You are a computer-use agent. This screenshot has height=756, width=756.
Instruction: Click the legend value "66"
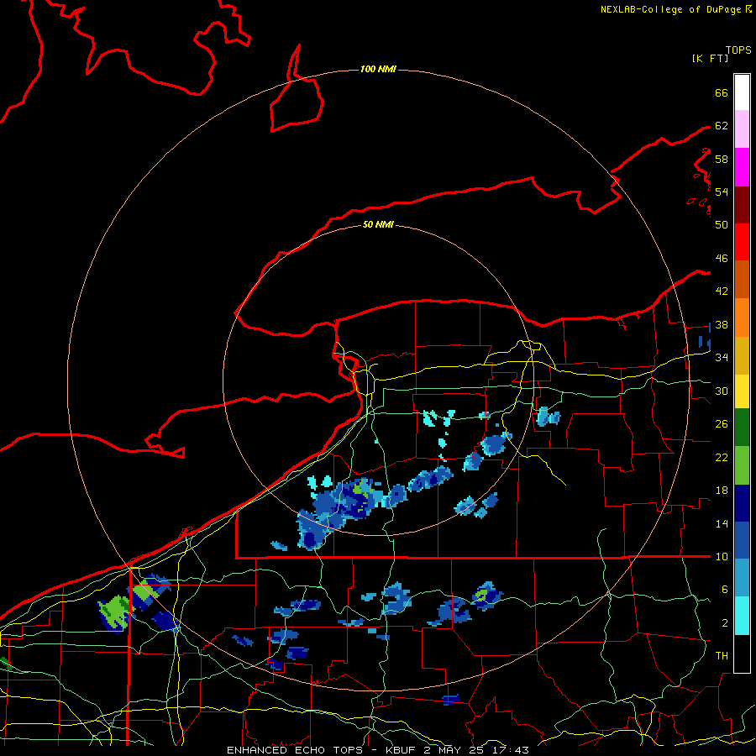click(x=722, y=92)
